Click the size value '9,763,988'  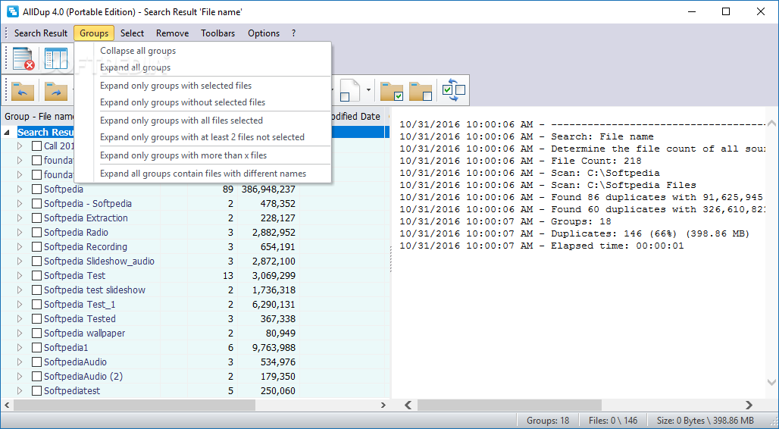(274, 348)
